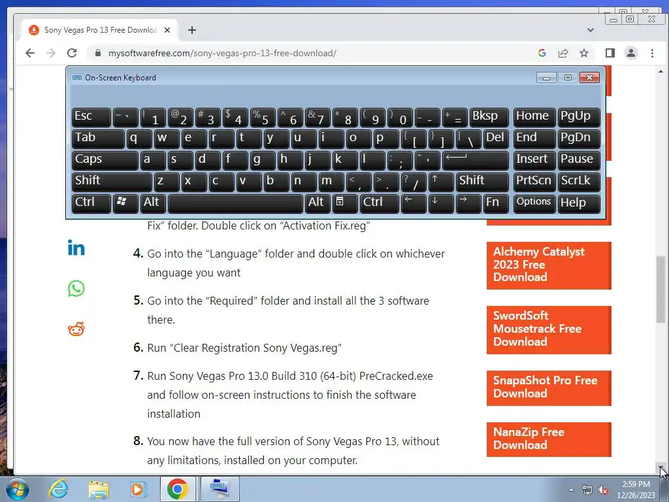Reload the page with the refresh icon
The height and width of the screenshot is (502, 669).
tap(72, 53)
